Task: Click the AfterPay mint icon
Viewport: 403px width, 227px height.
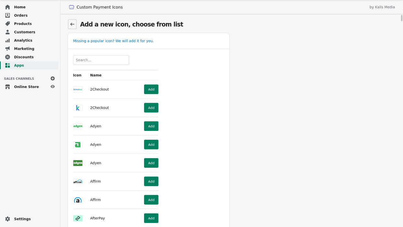Action: pos(78,218)
